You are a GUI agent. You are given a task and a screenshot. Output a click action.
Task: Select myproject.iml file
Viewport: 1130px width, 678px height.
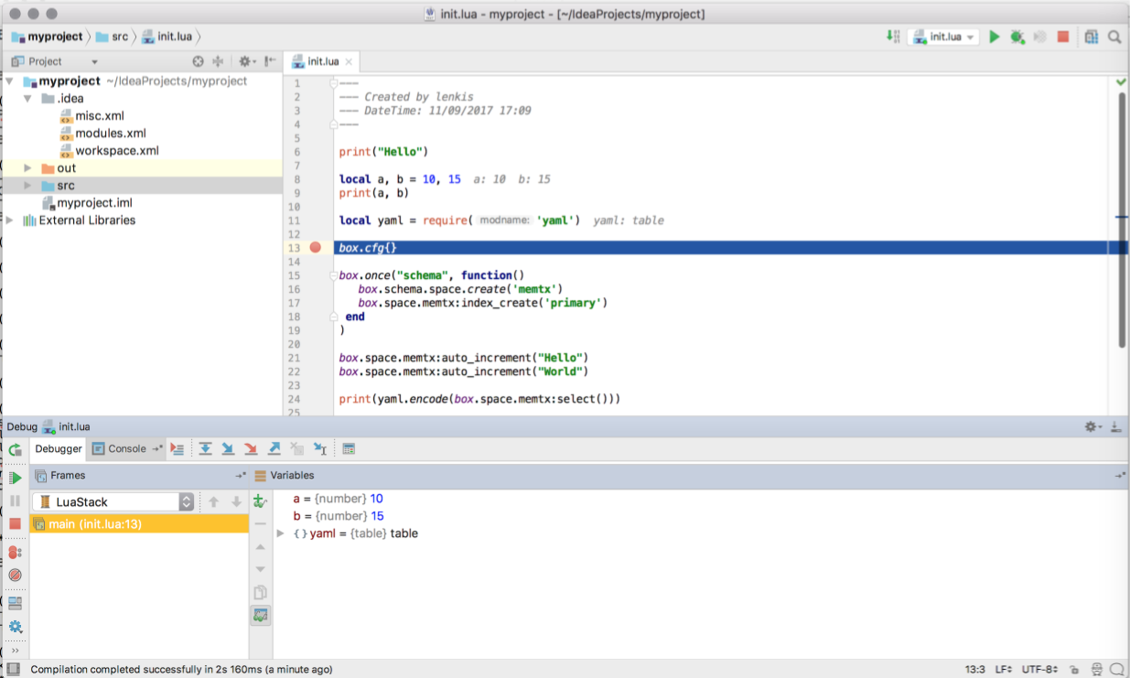tap(87, 203)
